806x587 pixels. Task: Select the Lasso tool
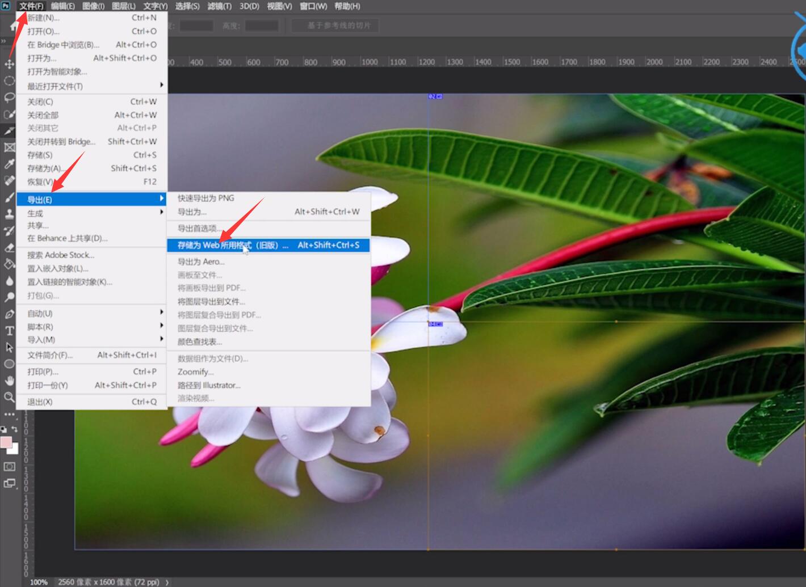pyautogui.click(x=9, y=98)
